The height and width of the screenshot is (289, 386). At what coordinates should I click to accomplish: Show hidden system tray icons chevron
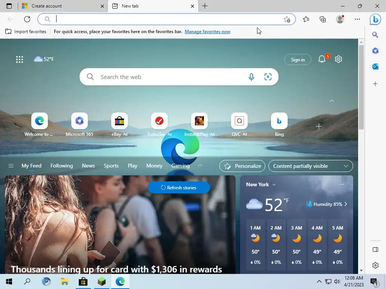pos(319,281)
